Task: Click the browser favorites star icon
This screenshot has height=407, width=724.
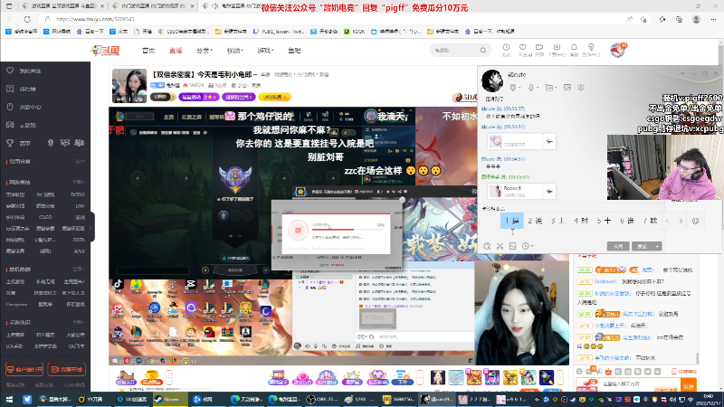Action: point(643,19)
